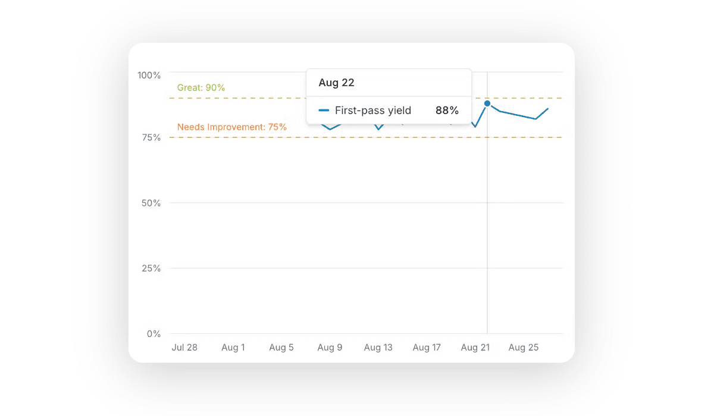Select the Aug 17 x-axis date
714x416 pixels.
427,348
